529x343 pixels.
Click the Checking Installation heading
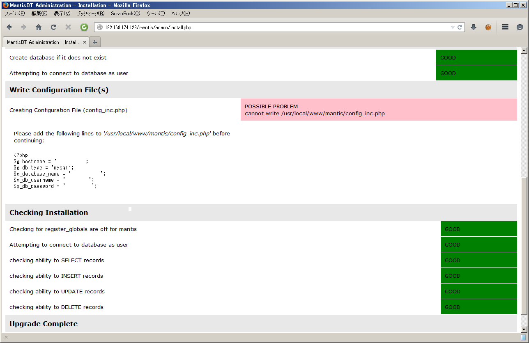point(48,213)
